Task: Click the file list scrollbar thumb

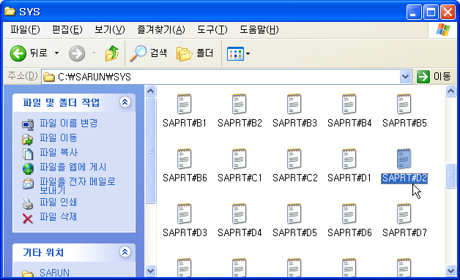Action: coord(451,175)
